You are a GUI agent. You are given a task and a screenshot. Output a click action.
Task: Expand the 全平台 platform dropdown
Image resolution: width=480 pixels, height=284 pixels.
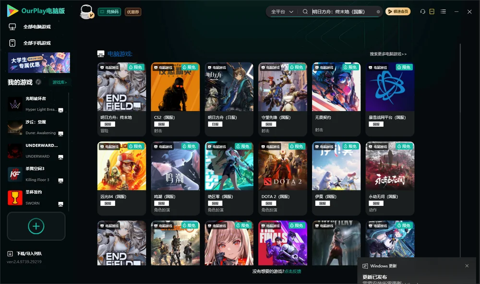pyautogui.click(x=282, y=12)
